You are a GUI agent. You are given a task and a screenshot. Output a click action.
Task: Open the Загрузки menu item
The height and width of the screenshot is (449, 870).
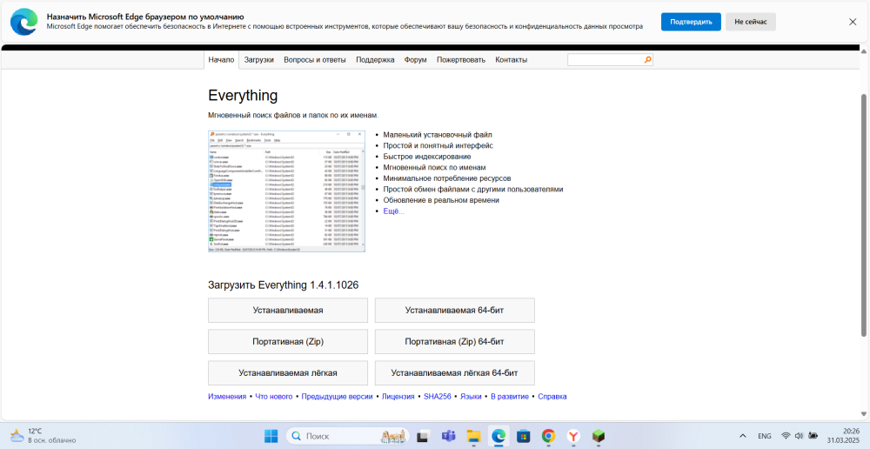(x=259, y=60)
